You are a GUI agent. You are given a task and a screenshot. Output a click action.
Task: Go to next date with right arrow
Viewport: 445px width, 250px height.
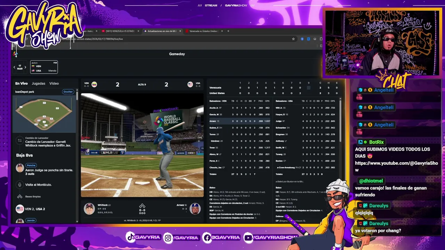25,67
